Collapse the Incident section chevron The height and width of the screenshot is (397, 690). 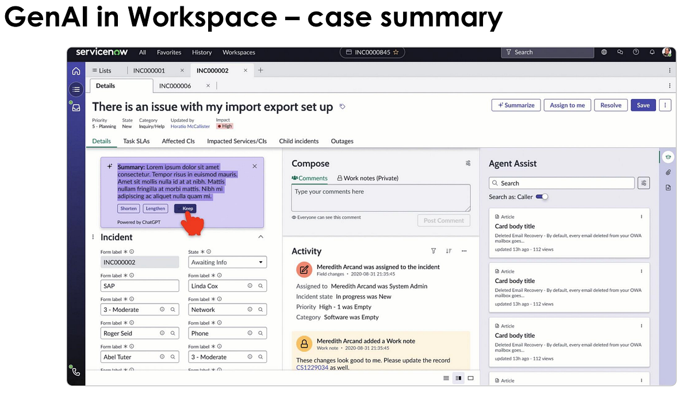260,236
